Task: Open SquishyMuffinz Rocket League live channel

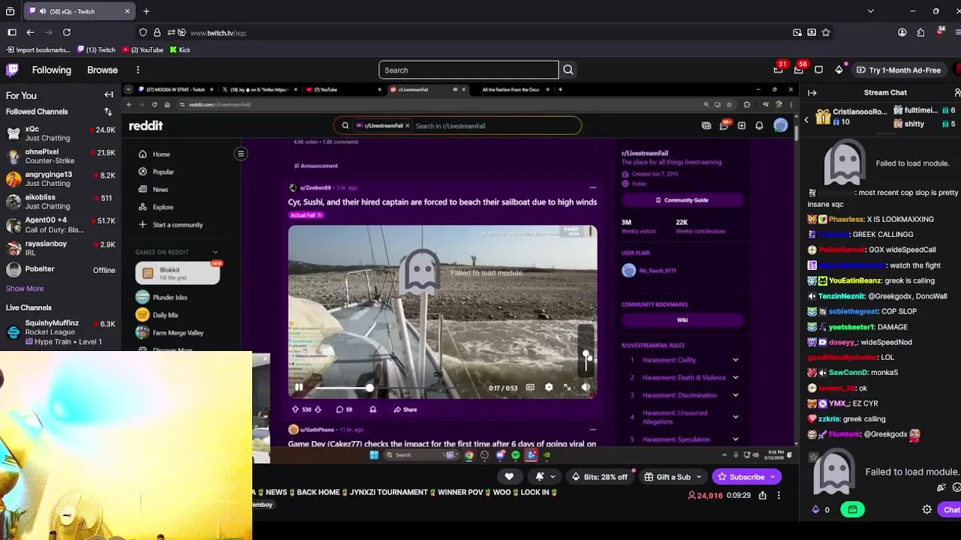Action: click(60, 332)
